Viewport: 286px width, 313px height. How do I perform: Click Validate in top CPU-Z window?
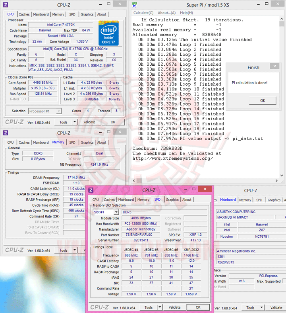tap(89, 122)
